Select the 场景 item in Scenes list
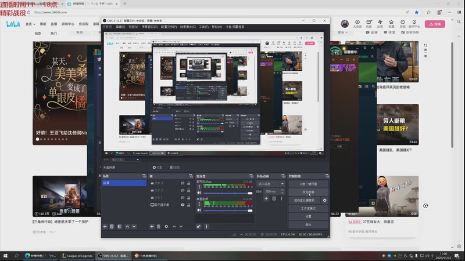This screenshot has width=465, height=261. (x=124, y=183)
